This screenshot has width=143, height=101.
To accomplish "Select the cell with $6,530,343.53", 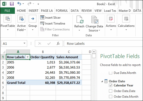I will pyautogui.click(x=69, y=68).
